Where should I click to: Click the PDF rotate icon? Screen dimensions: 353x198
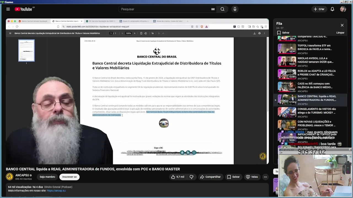146,33
